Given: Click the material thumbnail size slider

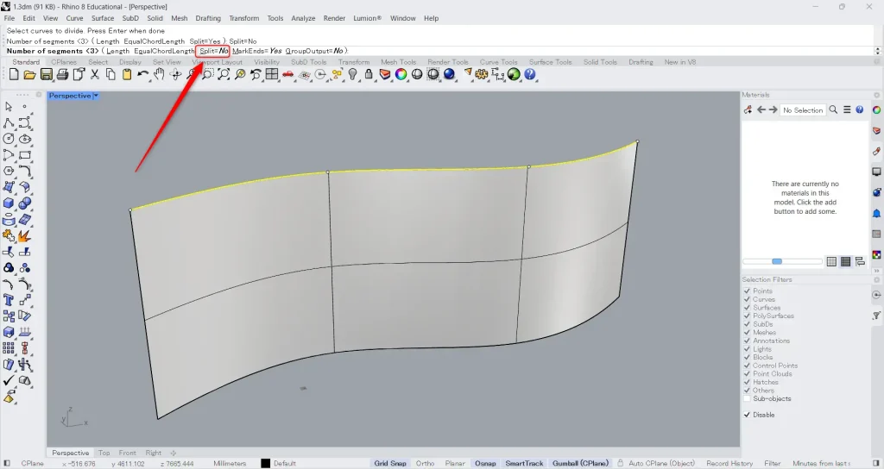Looking at the screenshot, I should pos(782,261).
